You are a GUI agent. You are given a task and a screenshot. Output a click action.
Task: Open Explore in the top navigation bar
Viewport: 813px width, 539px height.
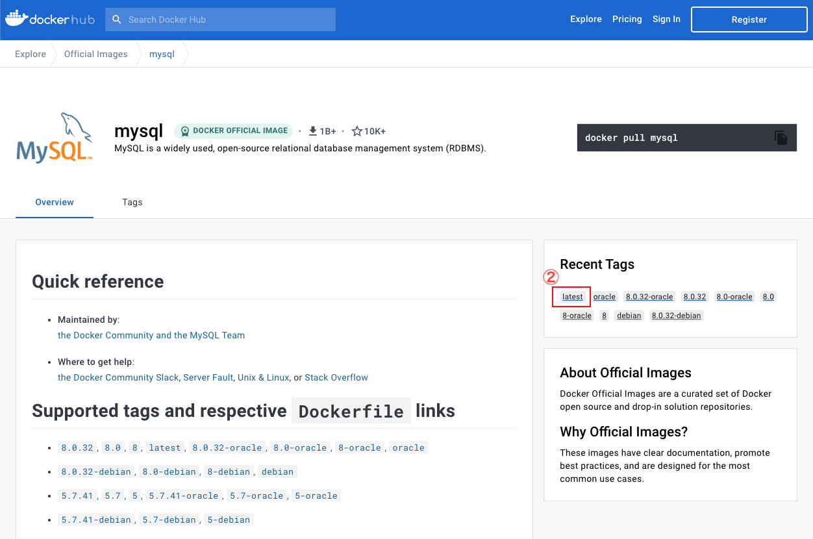coord(586,19)
